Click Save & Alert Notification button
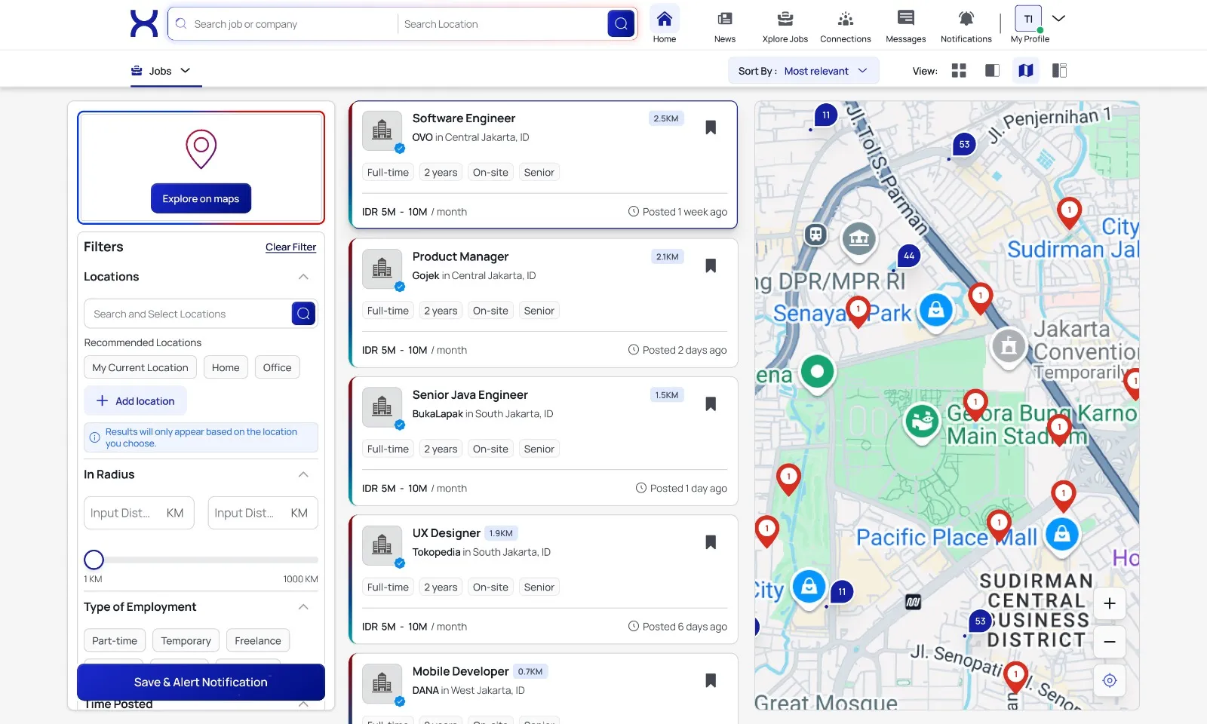 click(x=201, y=682)
